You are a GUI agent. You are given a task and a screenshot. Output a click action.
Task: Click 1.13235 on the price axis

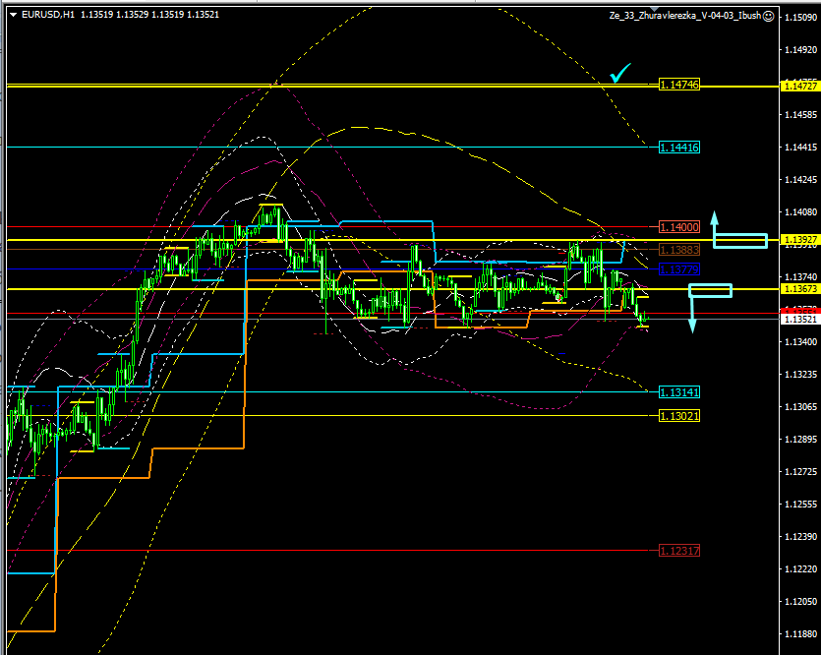800,375
